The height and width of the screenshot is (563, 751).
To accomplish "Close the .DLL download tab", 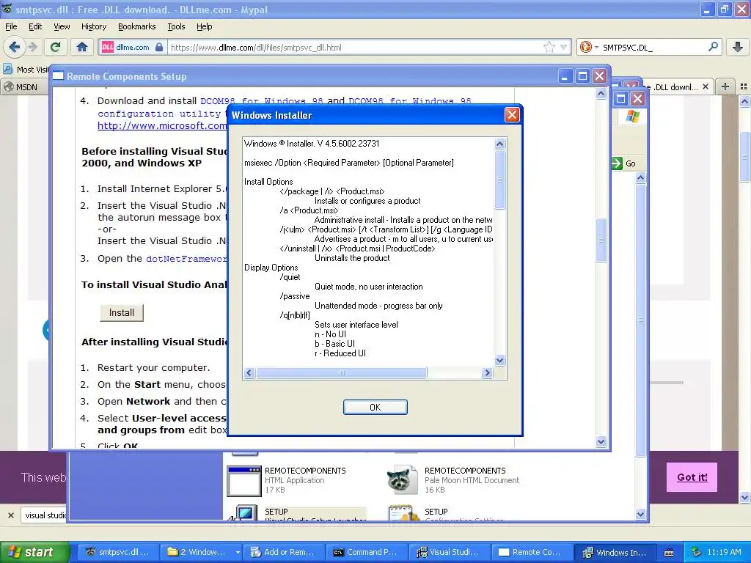I will (705, 87).
